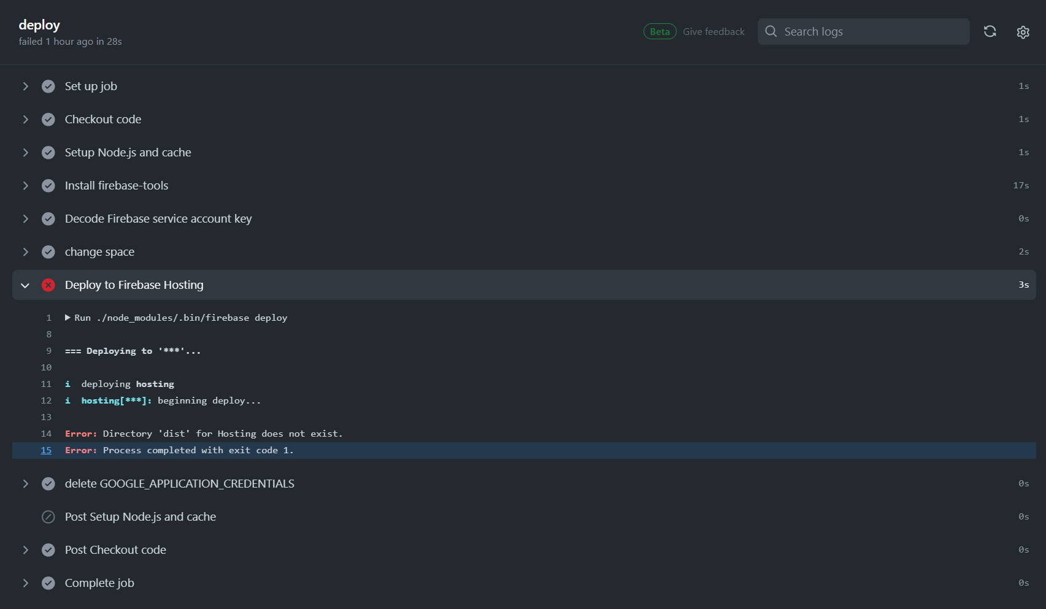Expand the Checkout code step chevron
1046x609 pixels.
(x=25, y=120)
